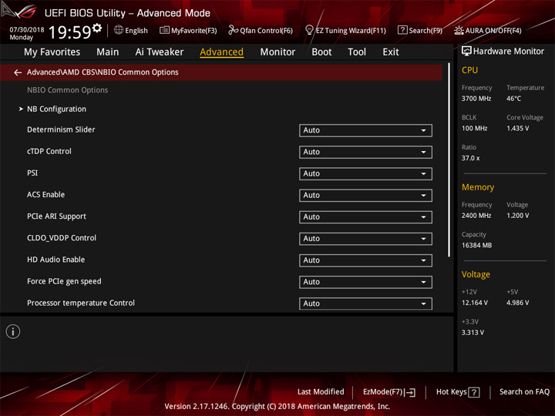Click the CPU temperature 46°C value
The image size is (555, 416).
tap(513, 99)
